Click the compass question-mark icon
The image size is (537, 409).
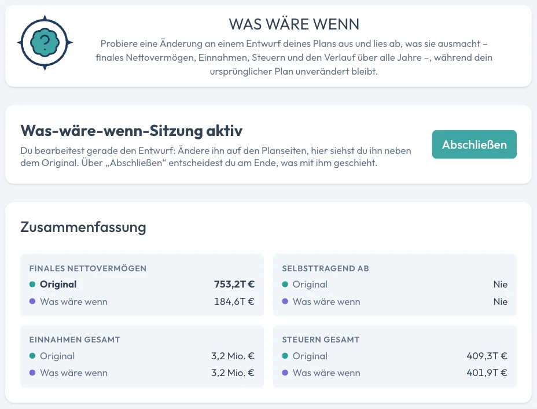[45, 43]
